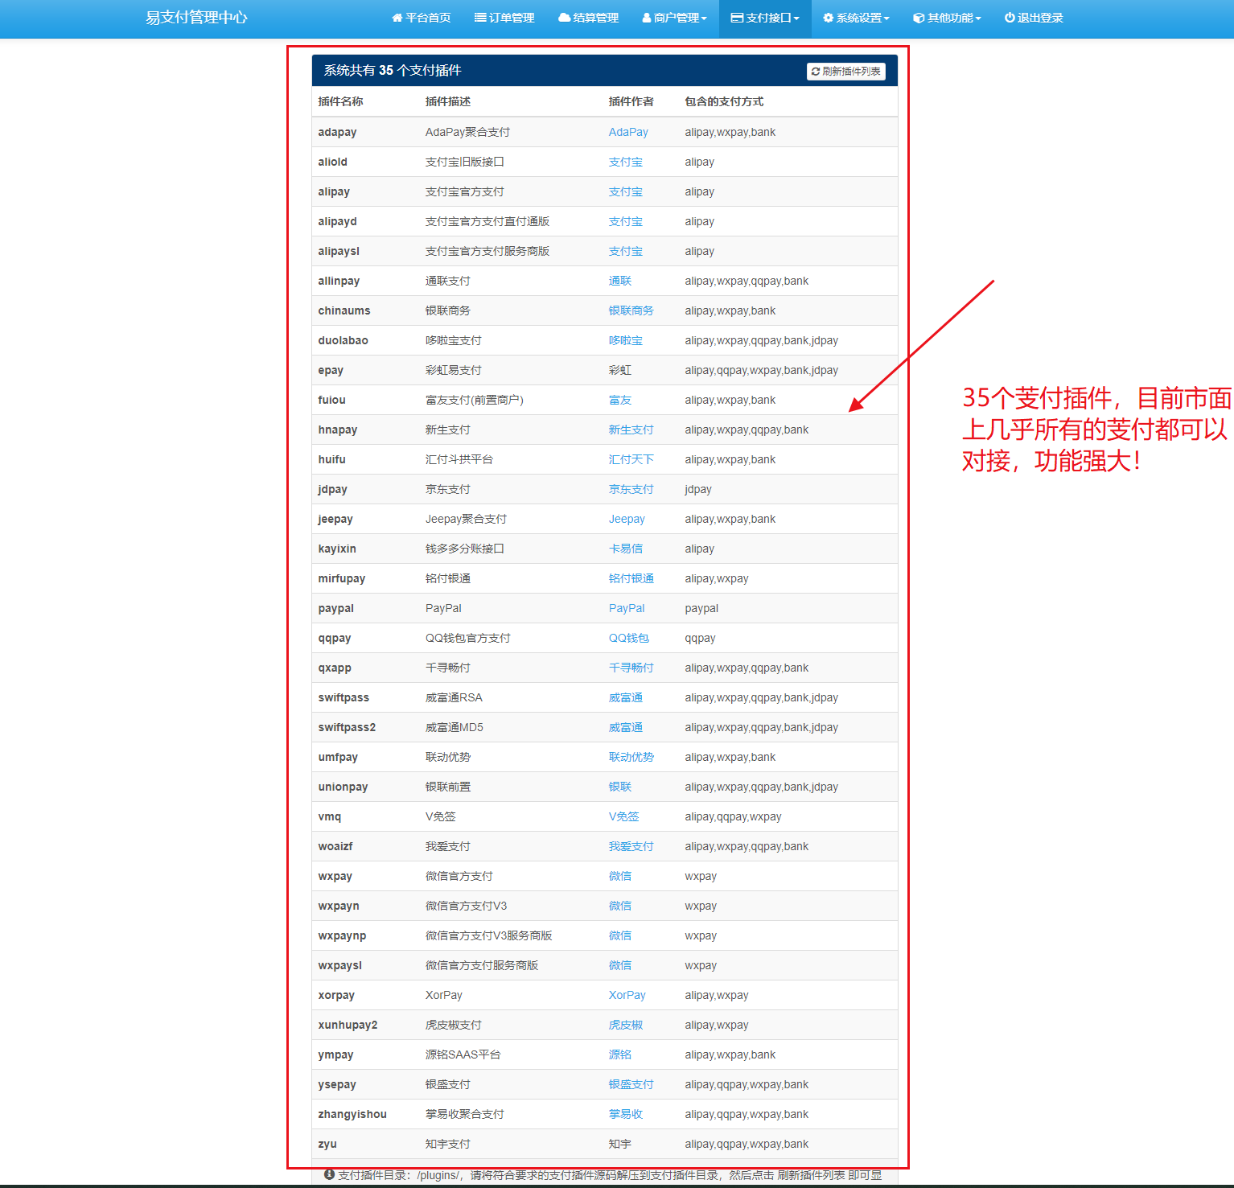Viewport: 1234px width, 1188px height.
Task: Open the 银盛支付 author link
Action: pyautogui.click(x=631, y=1084)
